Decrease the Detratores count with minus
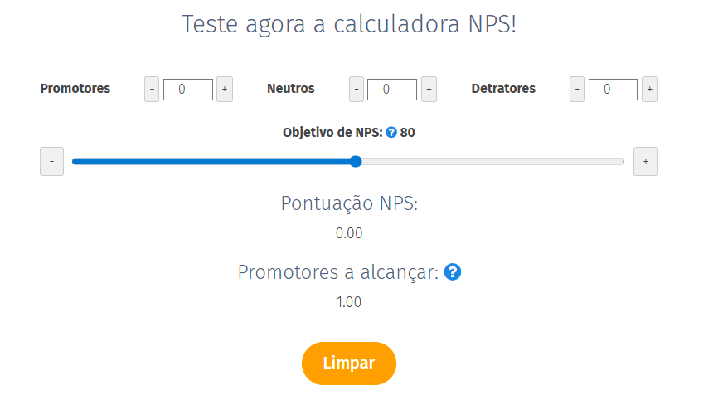 click(x=577, y=89)
